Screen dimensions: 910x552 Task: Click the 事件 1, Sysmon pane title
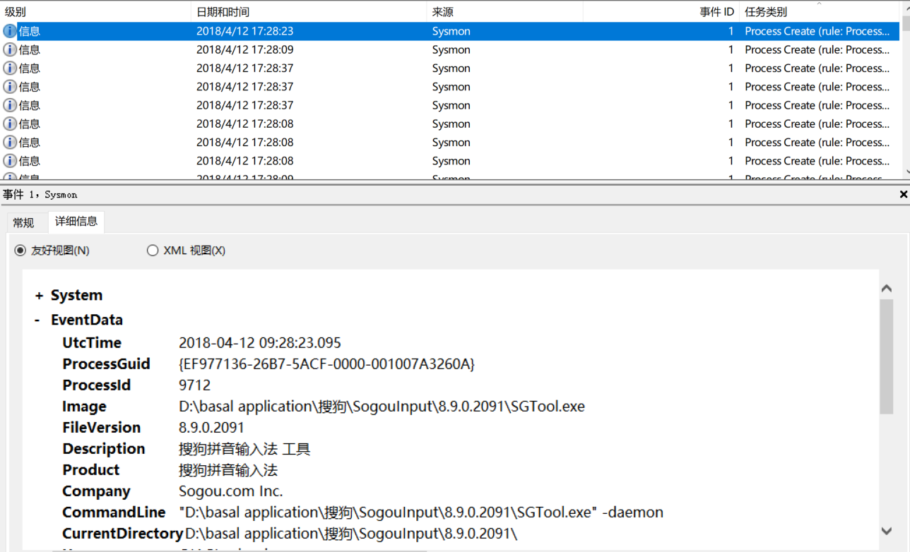click(x=40, y=194)
